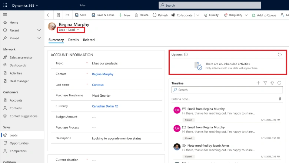Open record set form icon
The height and width of the screenshot is (163, 289).
pos(58,15)
